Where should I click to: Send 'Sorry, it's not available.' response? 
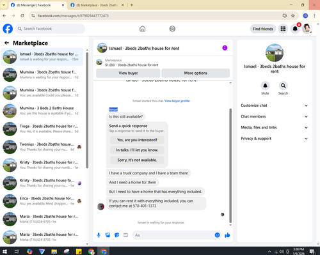point(137,160)
